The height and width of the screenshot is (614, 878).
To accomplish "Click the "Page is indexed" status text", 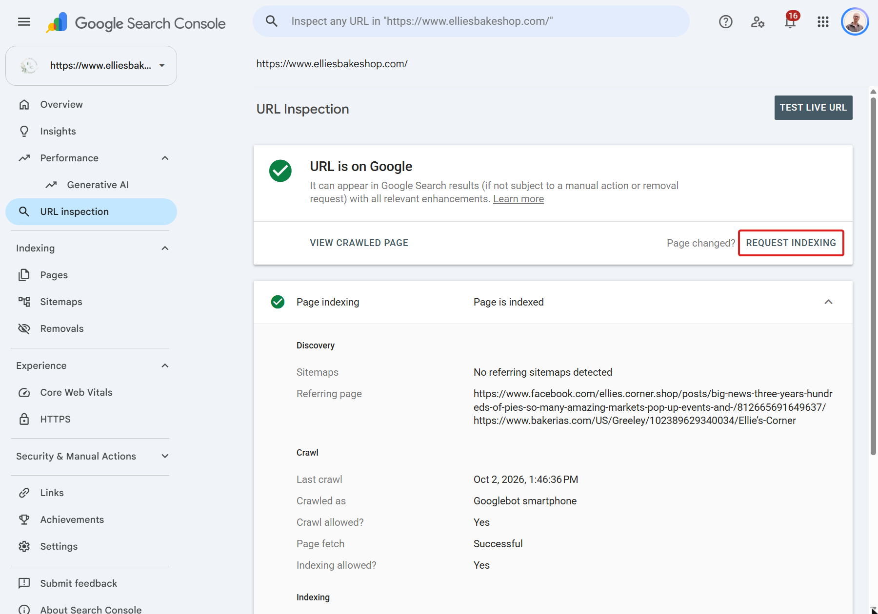I will coord(509,302).
